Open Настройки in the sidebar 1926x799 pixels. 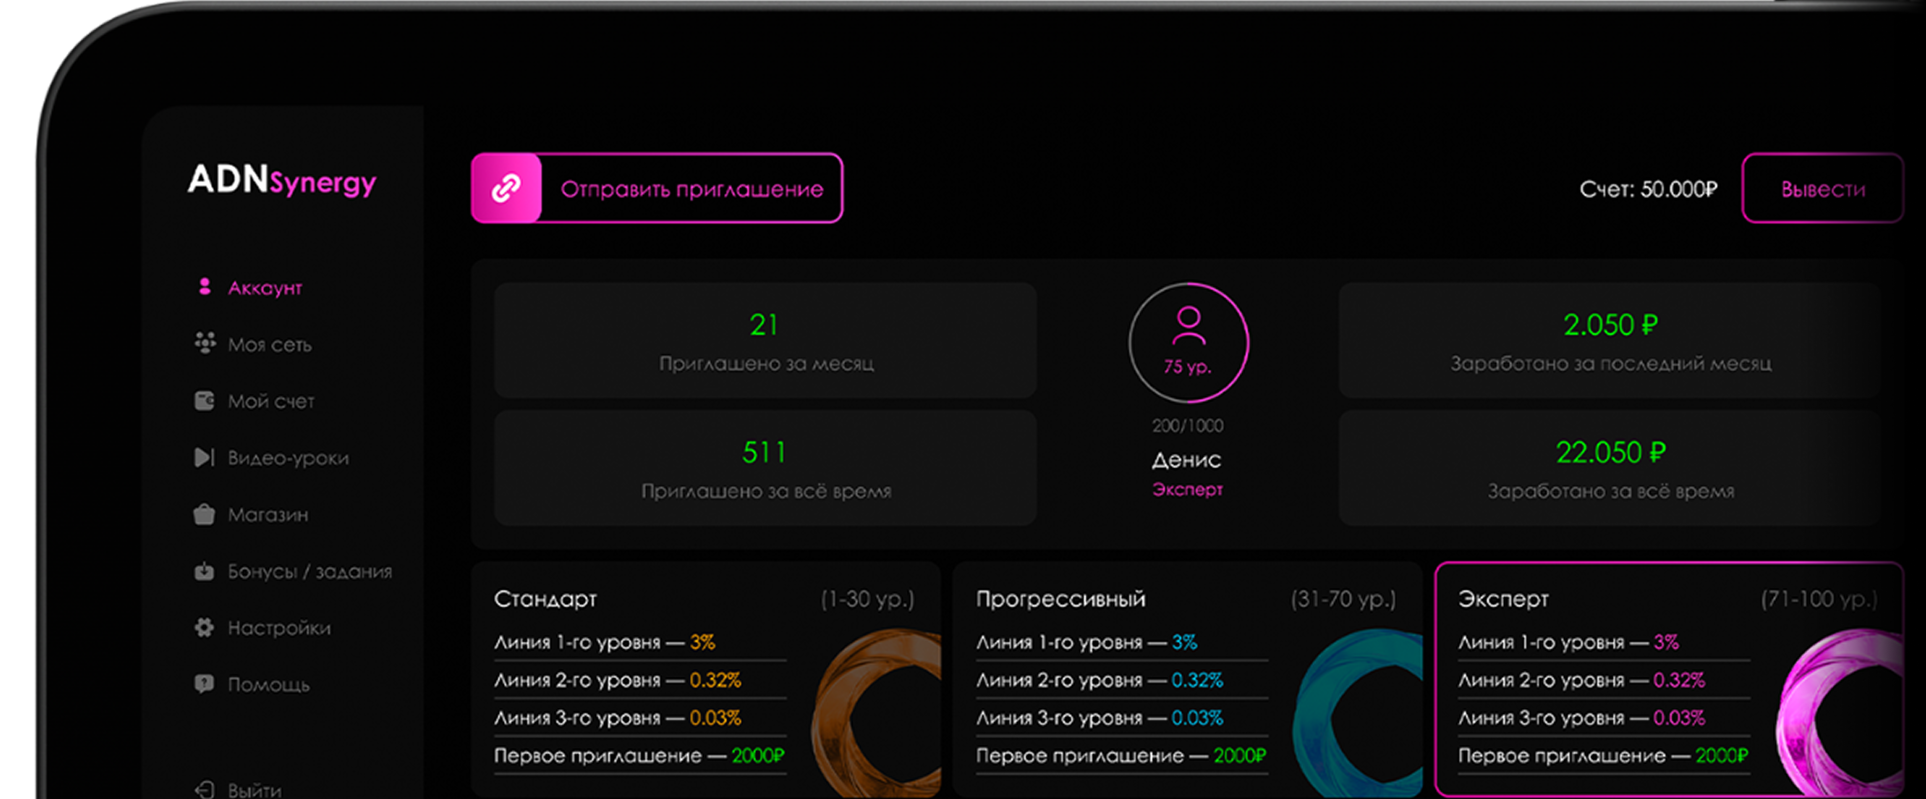(262, 628)
